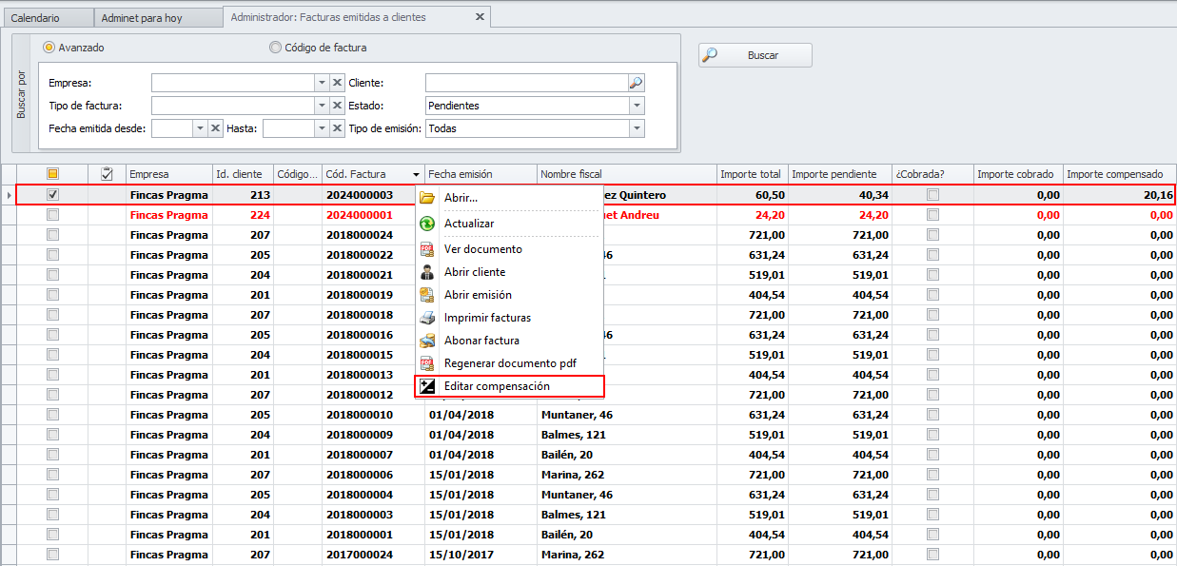
Task: Click the printer icon for Imprimir facturas
Action: tap(427, 318)
